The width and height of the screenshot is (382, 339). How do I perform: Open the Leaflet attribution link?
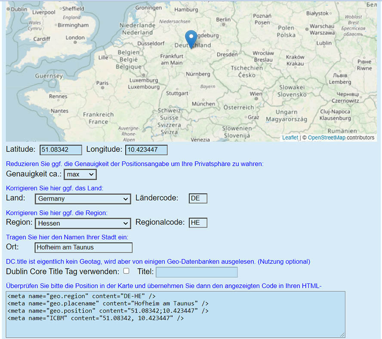click(x=290, y=138)
